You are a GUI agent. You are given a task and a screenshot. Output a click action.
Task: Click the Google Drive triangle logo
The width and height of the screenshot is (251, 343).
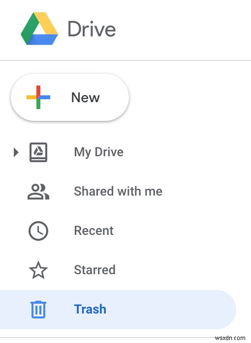click(39, 29)
